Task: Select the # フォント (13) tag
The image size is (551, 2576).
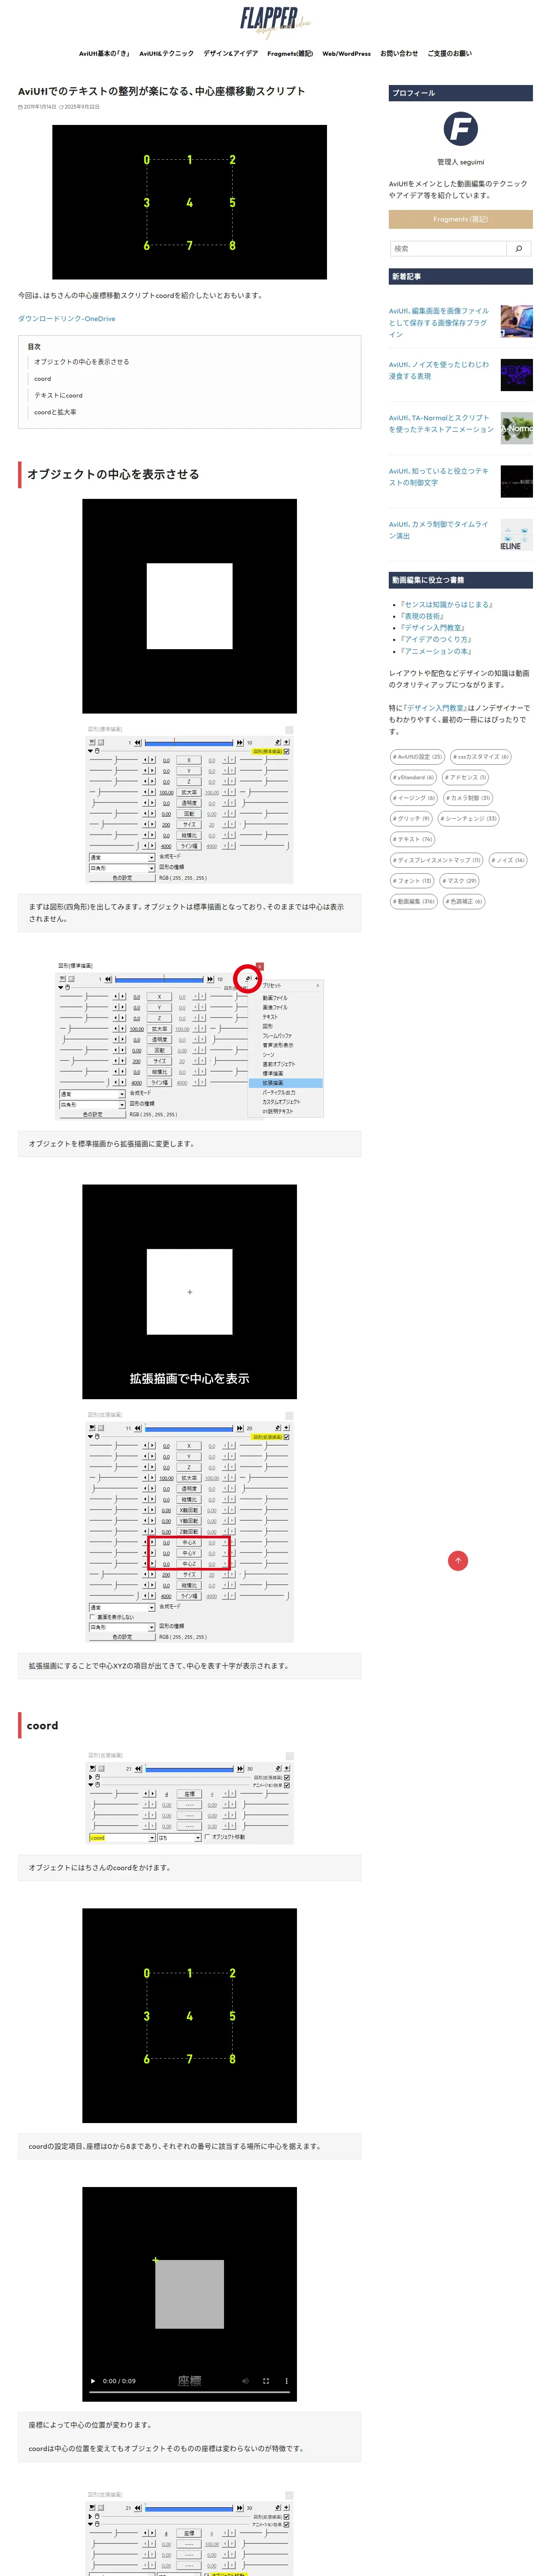Action: [412, 881]
